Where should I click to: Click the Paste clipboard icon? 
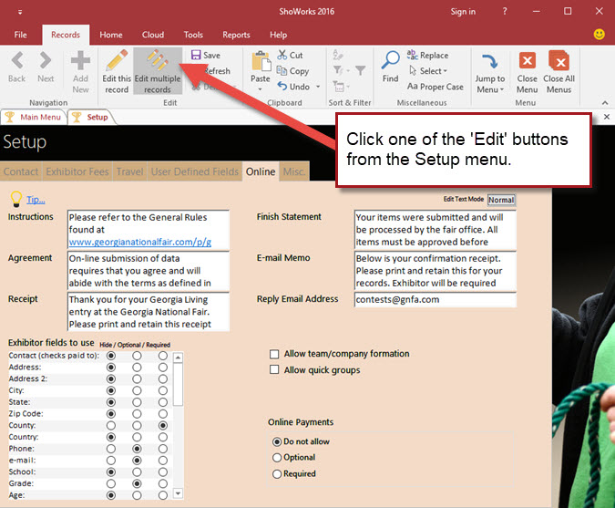coord(261,62)
